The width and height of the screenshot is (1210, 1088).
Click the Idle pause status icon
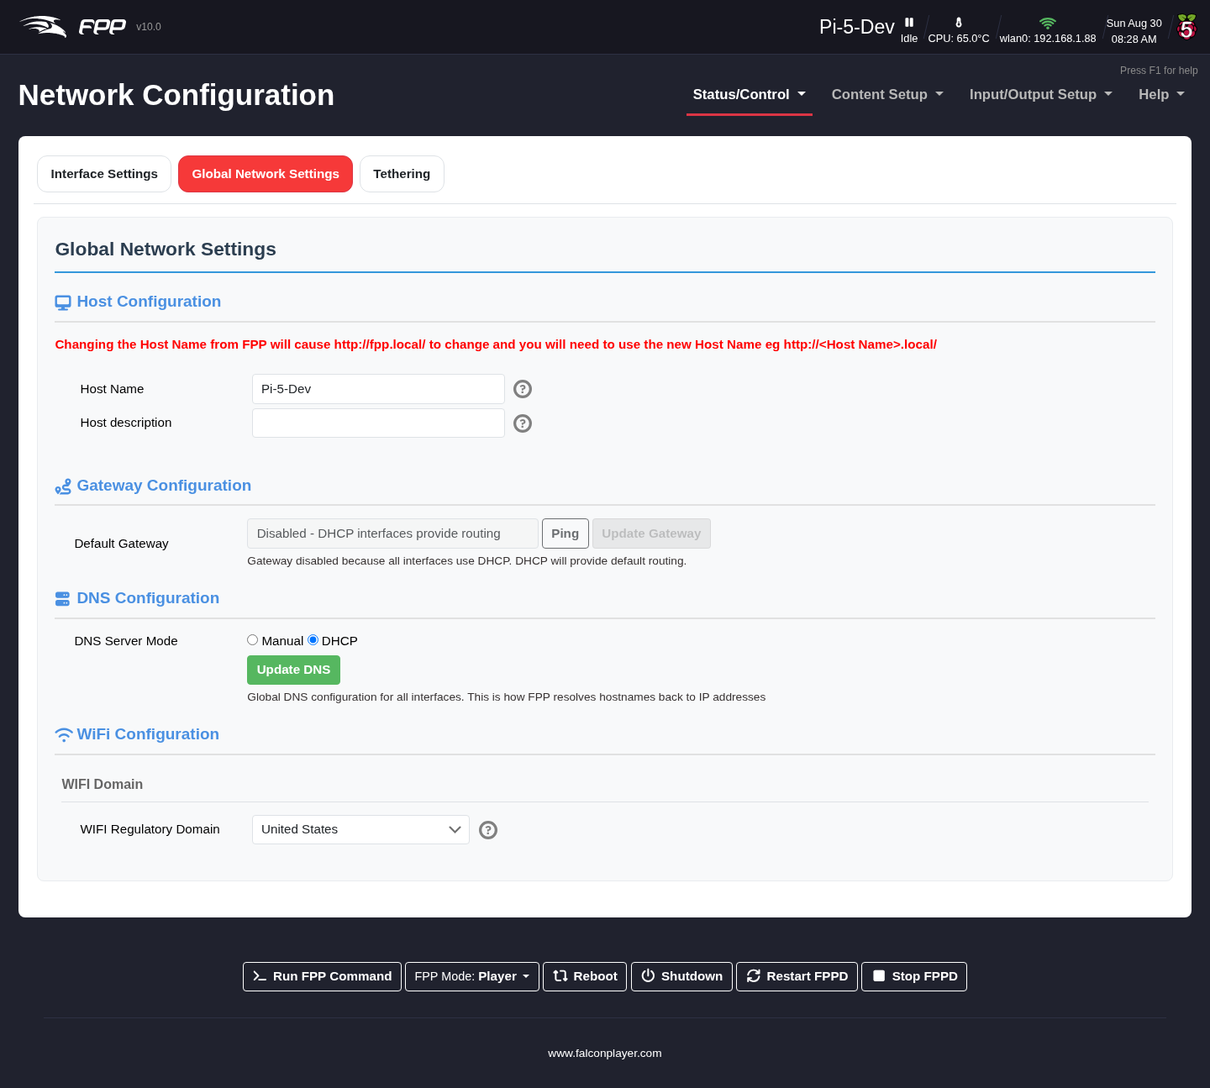pyautogui.click(x=909, y=23)
